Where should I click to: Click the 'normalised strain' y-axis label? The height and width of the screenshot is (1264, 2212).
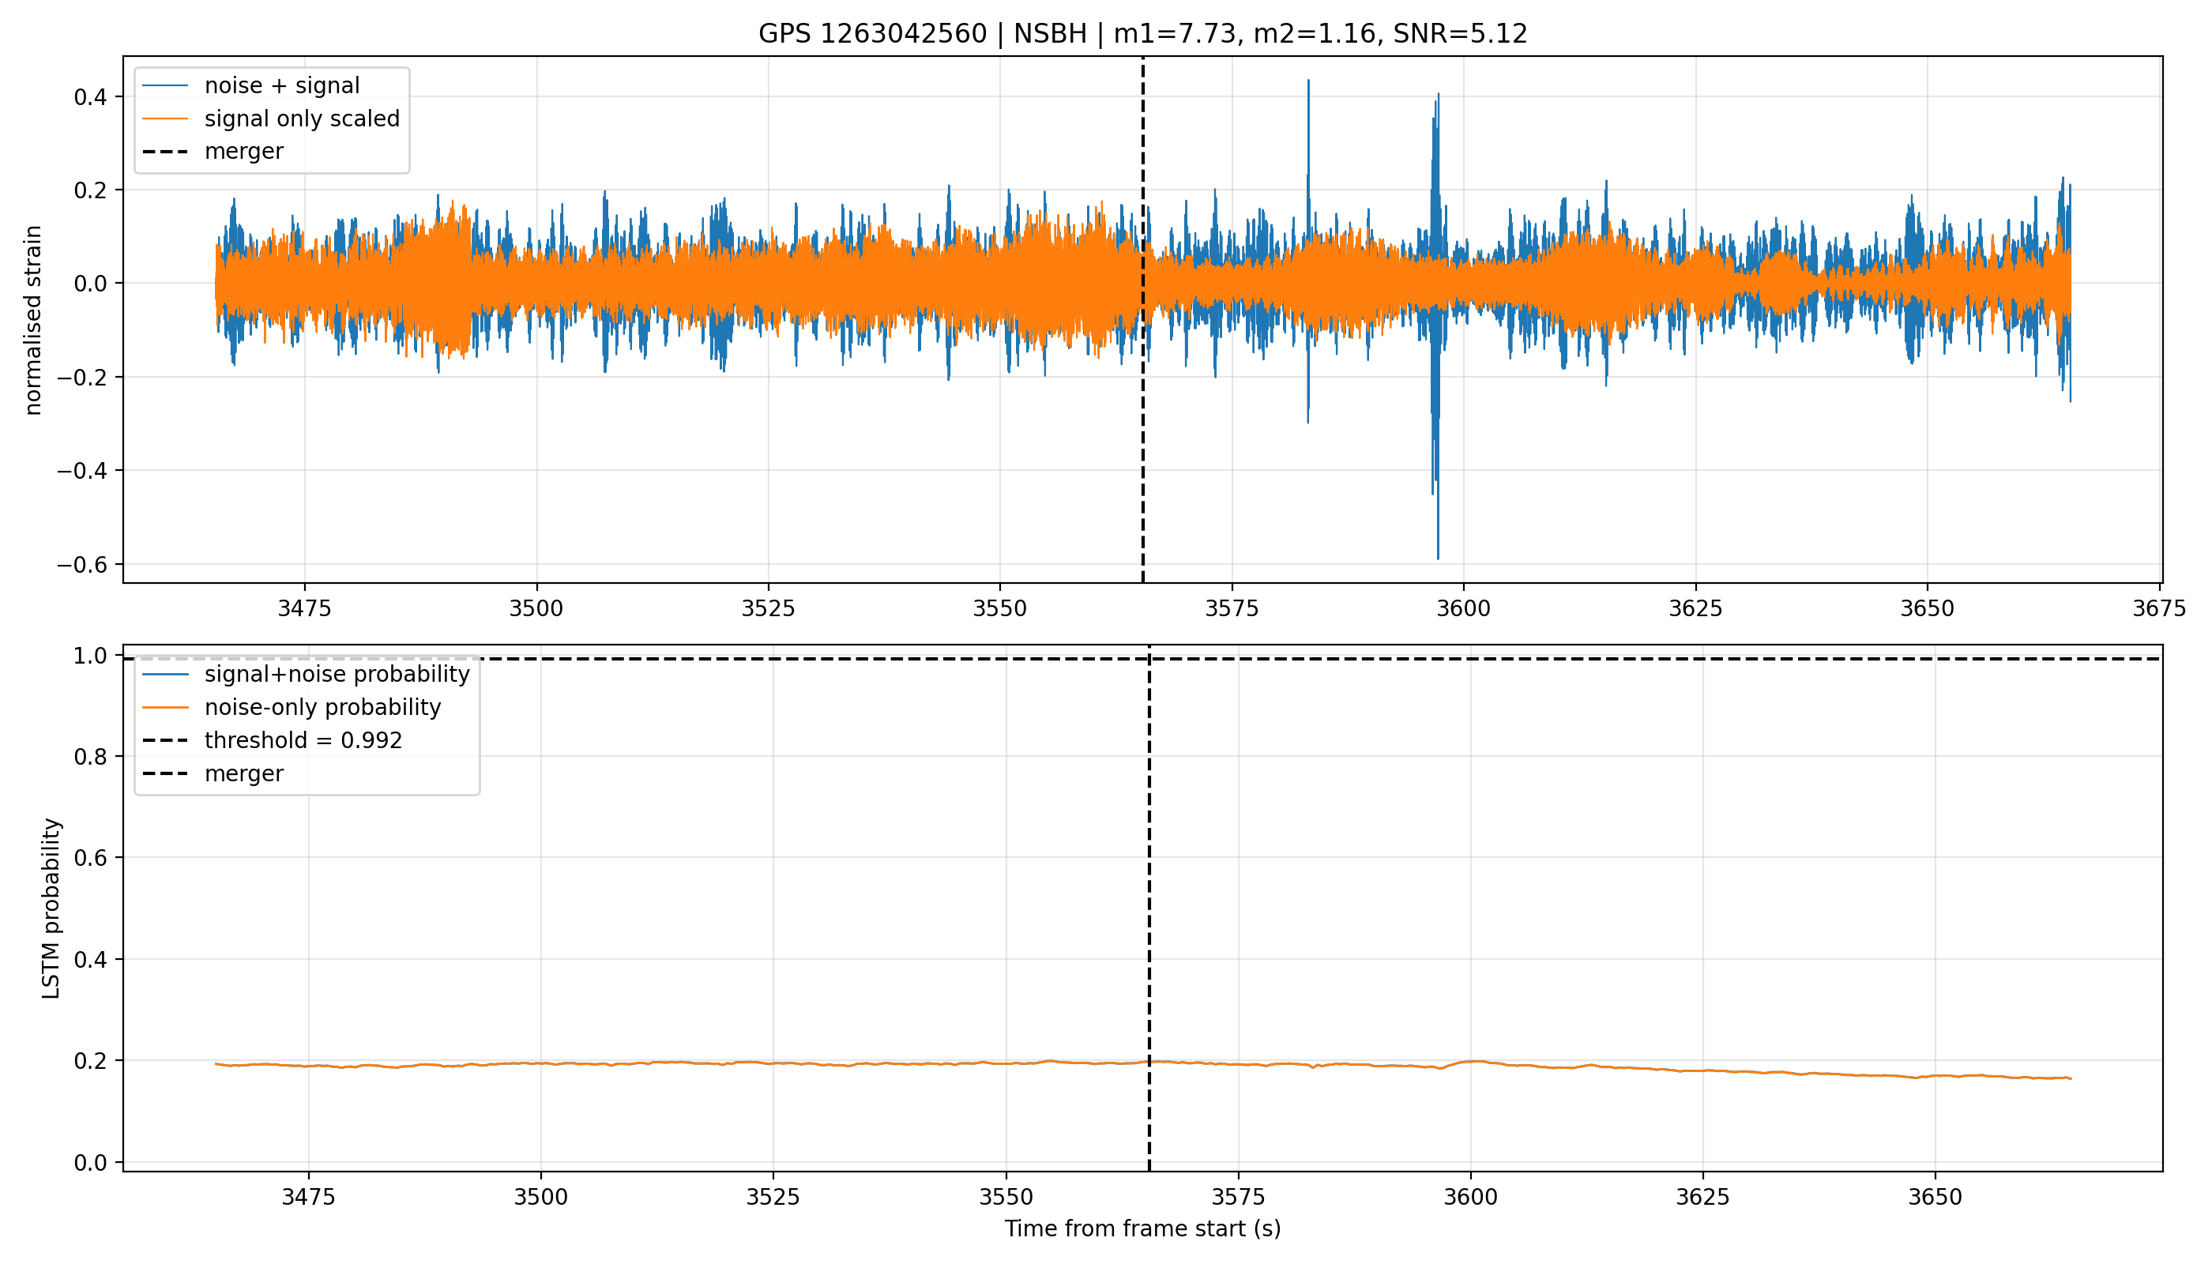click(x=33, y=319)
